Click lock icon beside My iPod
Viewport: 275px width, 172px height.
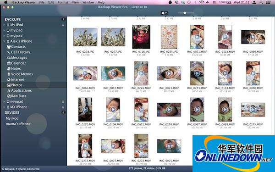click(x=63, y=25)
